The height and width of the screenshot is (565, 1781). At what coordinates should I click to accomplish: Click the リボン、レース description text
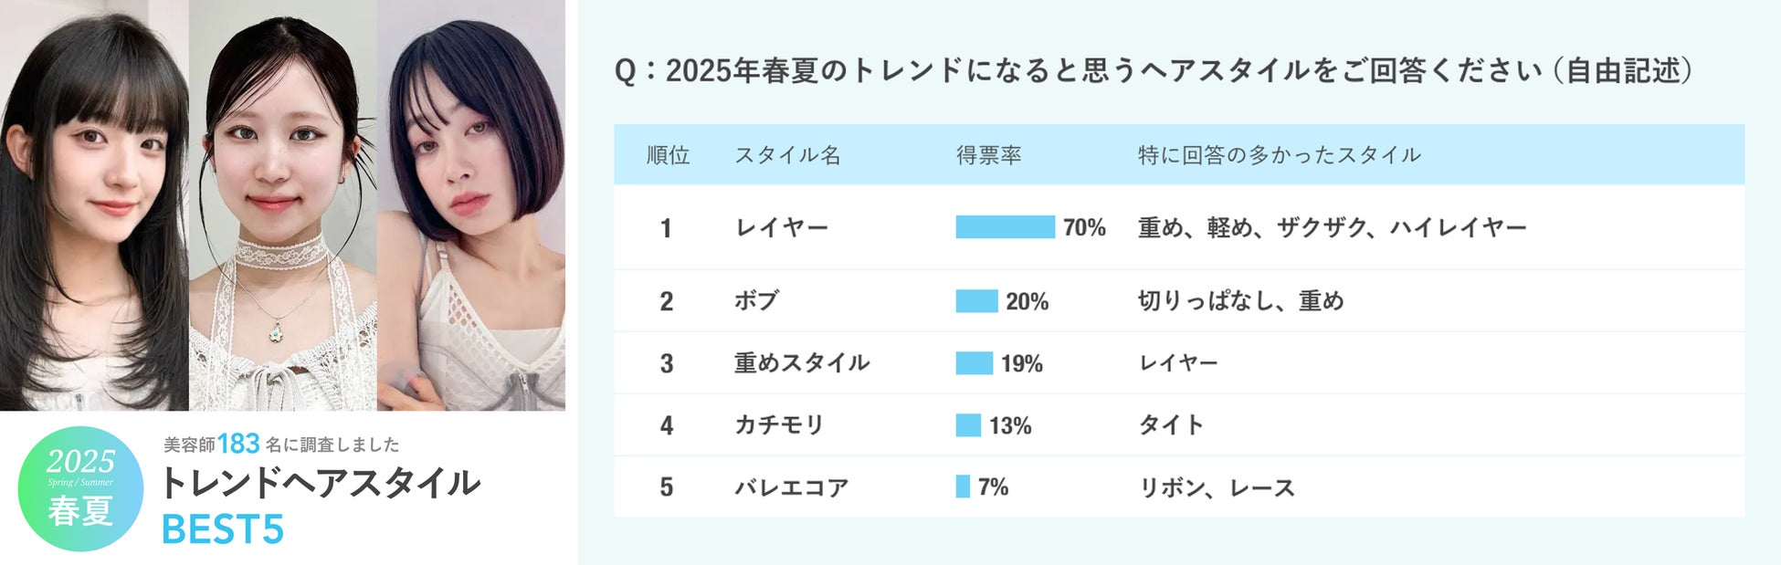(x=1217, y=487)
